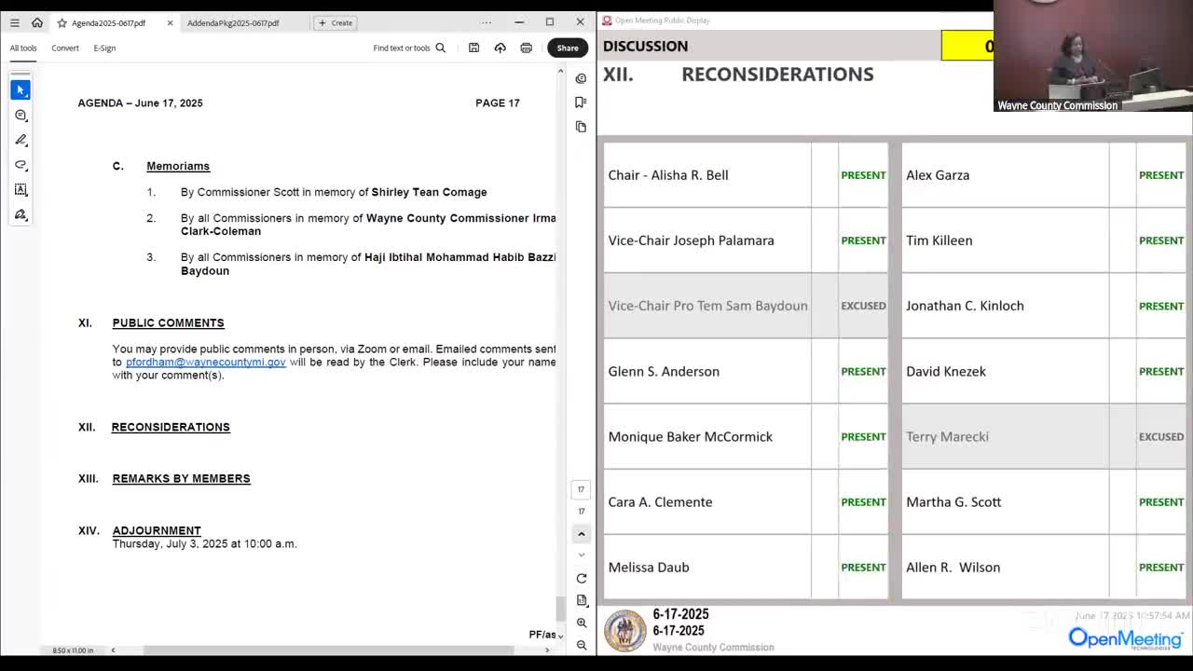1193x671 pixels.
Task: Select Vice-Chair Pro Tem Sam Baydoun row
Action: (x=746, y=306)
